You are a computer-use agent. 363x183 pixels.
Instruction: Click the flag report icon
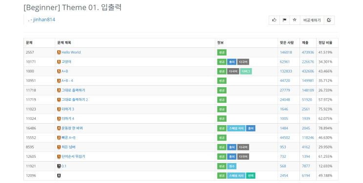[284, 20]
